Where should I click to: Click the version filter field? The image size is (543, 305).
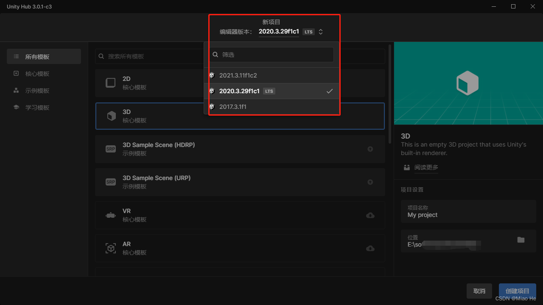pyautogui.click(x=271, y=55)
